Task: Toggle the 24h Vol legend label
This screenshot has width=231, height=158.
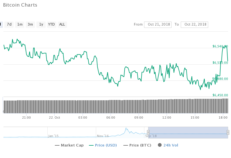Action: point(171,145)
